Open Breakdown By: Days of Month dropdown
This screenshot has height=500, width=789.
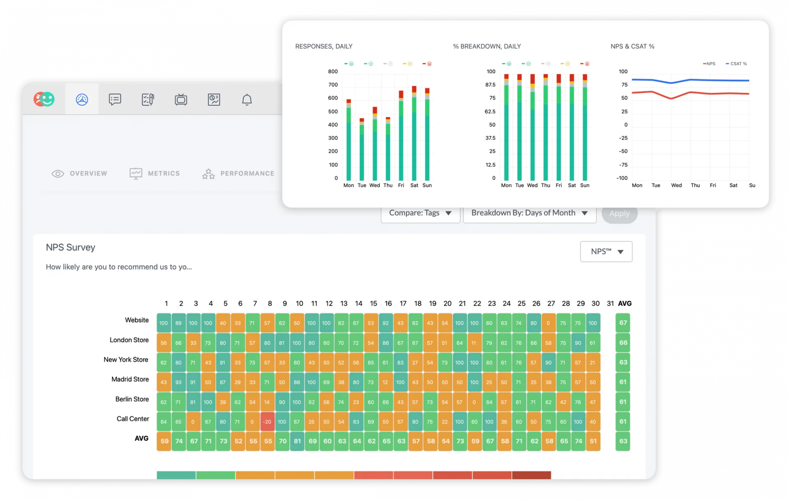(x=529, y=213)
